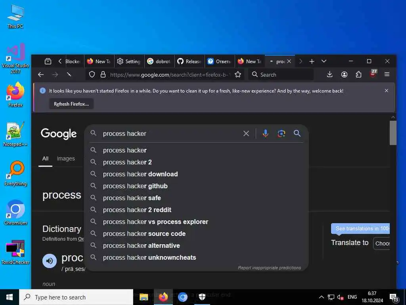Viewport: 406px width, 305px height.
Task: Switch to the Blocker tab
Action: tap(73, 62)
